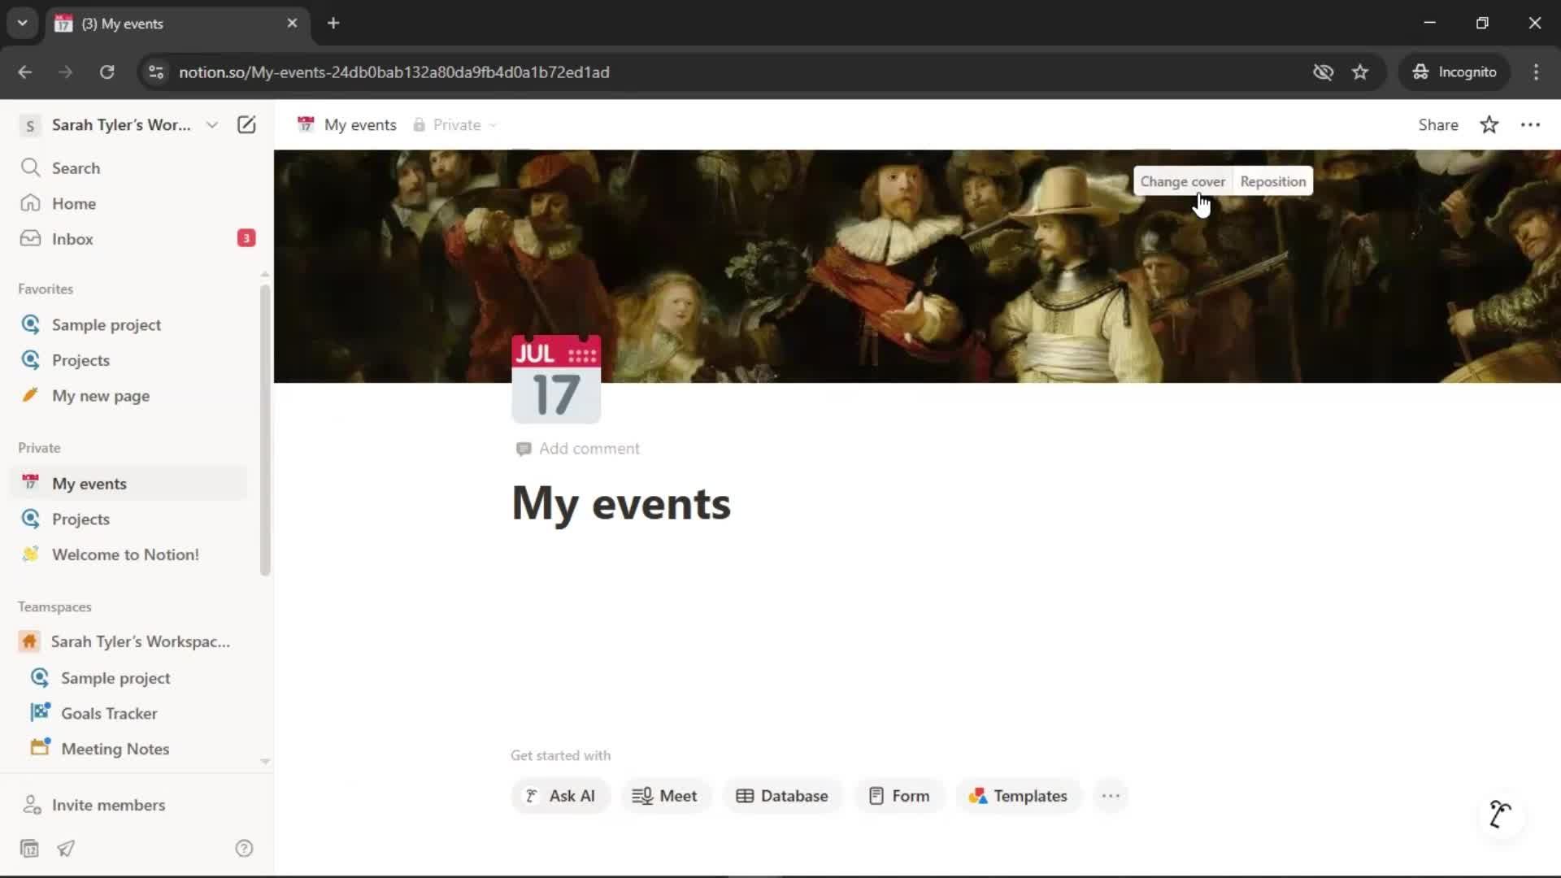Go back in browser
1561x878 pixels.
pyautogui.click(x=25, y=72)
